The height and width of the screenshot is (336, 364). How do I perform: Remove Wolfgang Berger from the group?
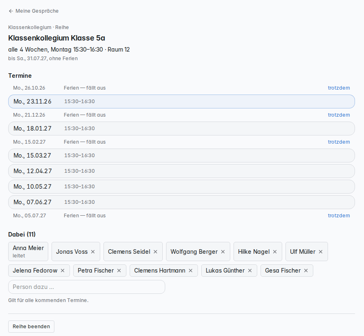223,252
